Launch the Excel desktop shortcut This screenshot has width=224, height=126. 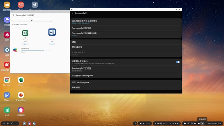pos(21,80)
